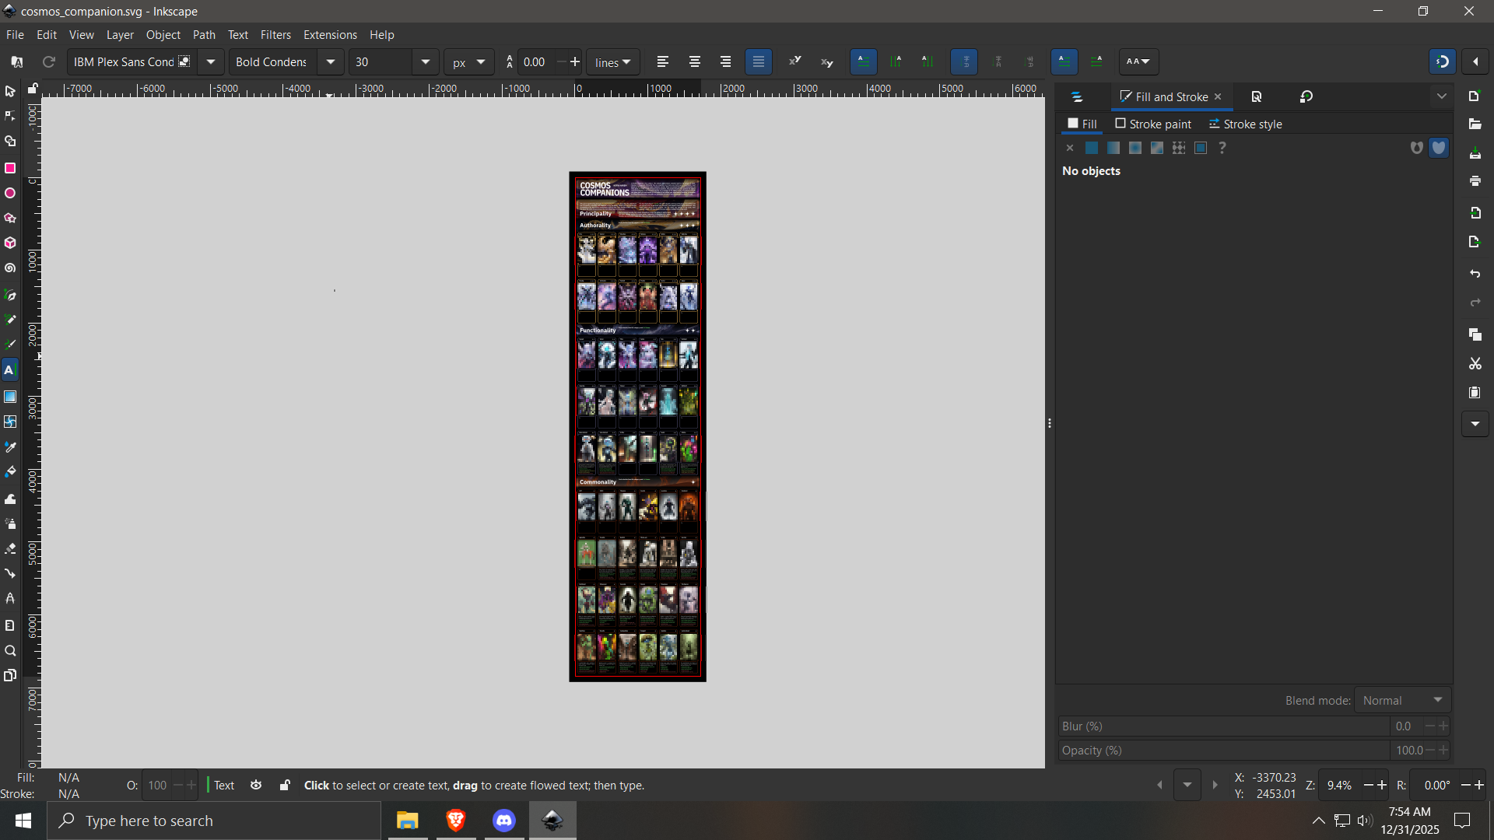Click the Cut scissors icon
Image resolution: width=1494 pixels, height=840 pixels.
[x=1475, y=364]
